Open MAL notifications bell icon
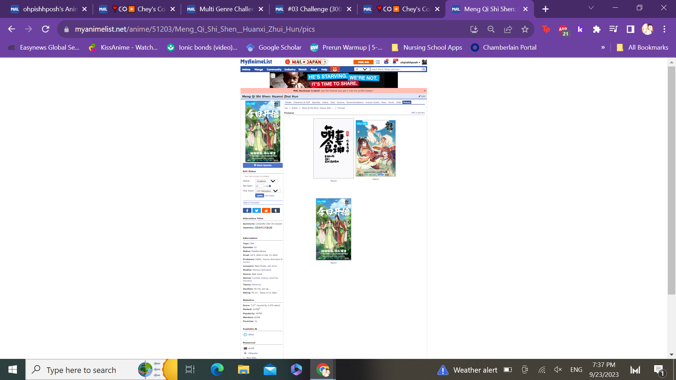676x380 pixels. tap(395, 62)
